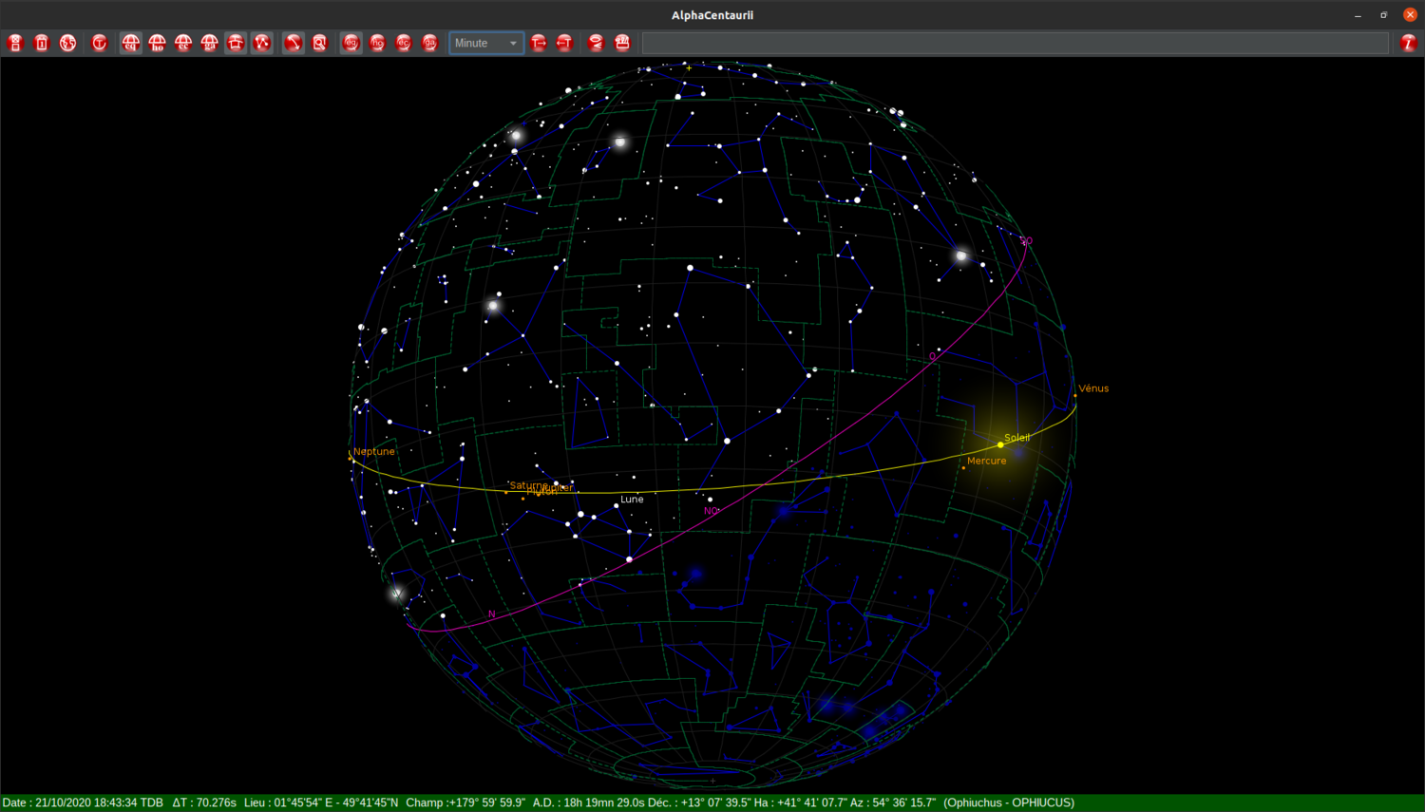Toggle the galactic grid overlay
The height and width of the screenshot is (812, 1425).
430,43
